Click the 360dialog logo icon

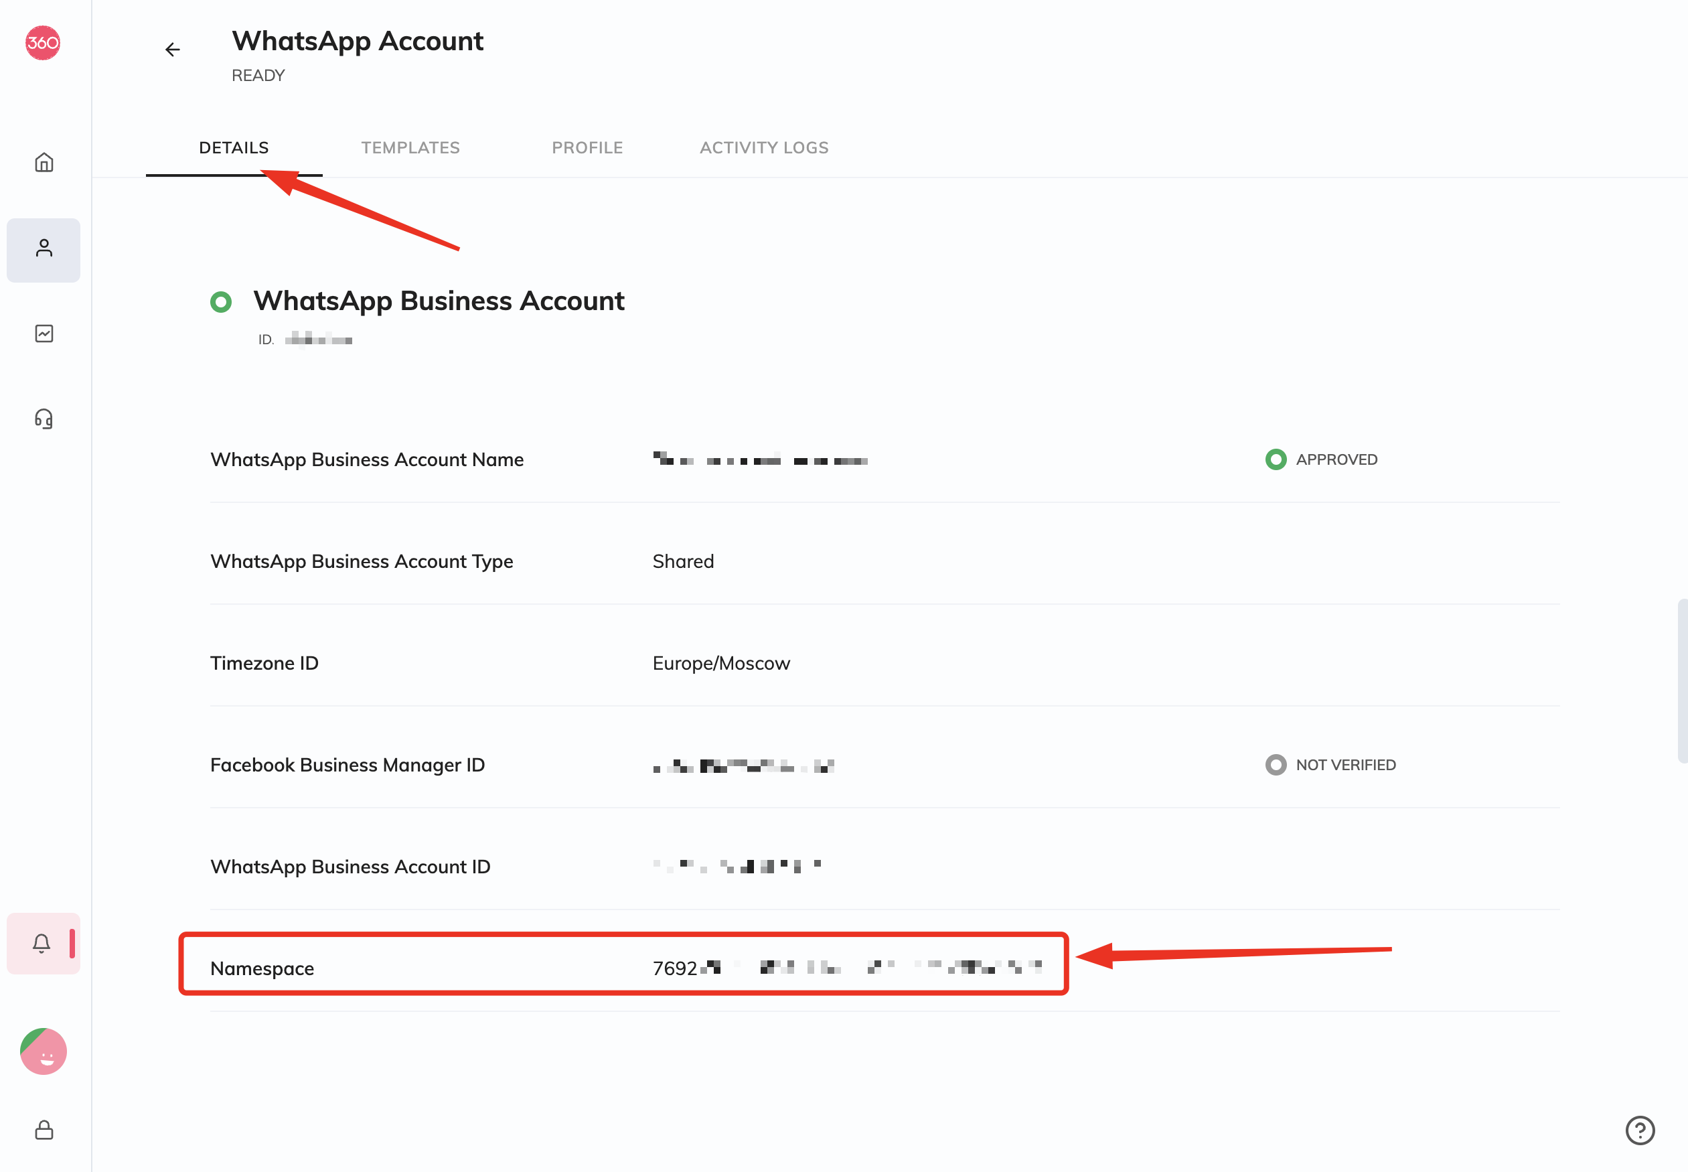click(43, 43)
